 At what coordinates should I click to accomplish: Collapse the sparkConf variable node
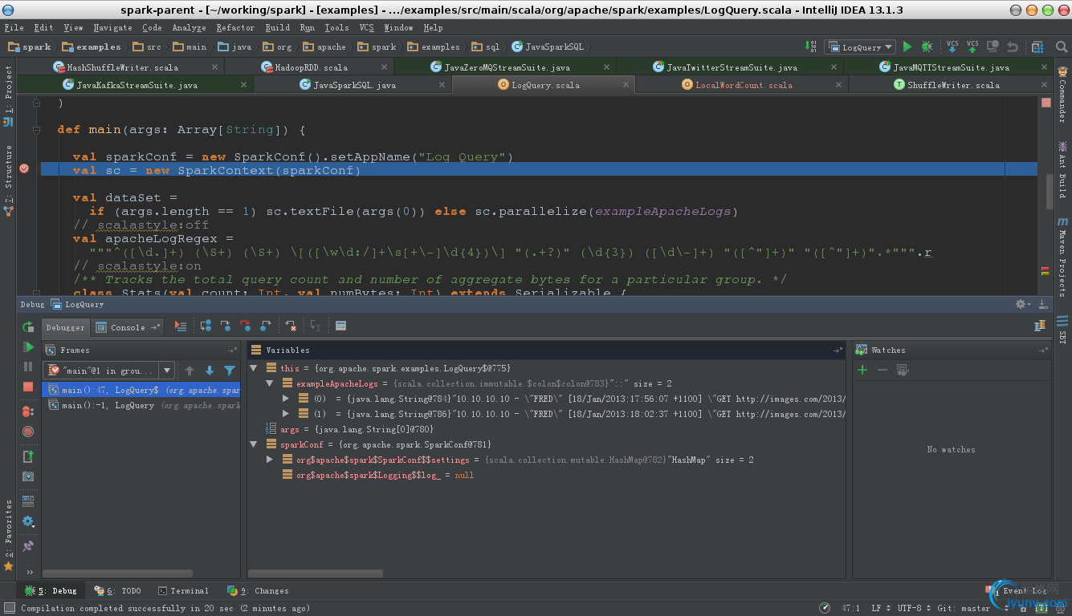coord(254,444)
